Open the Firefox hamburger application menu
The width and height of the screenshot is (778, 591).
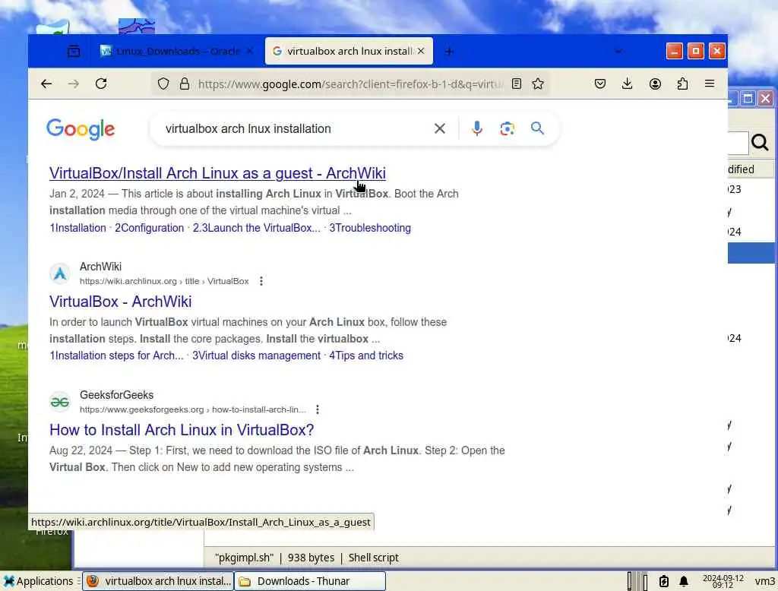(x=710, y=84)
